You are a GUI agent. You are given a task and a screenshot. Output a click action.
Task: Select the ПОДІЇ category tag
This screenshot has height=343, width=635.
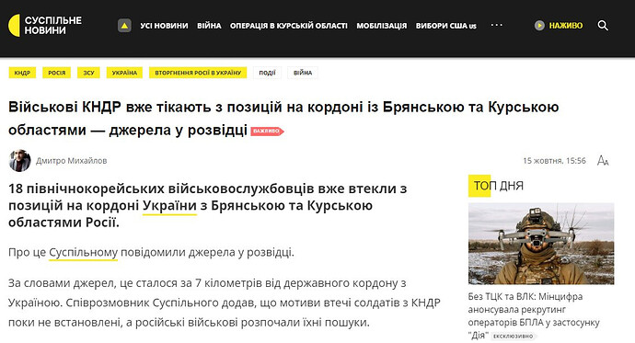267,73
